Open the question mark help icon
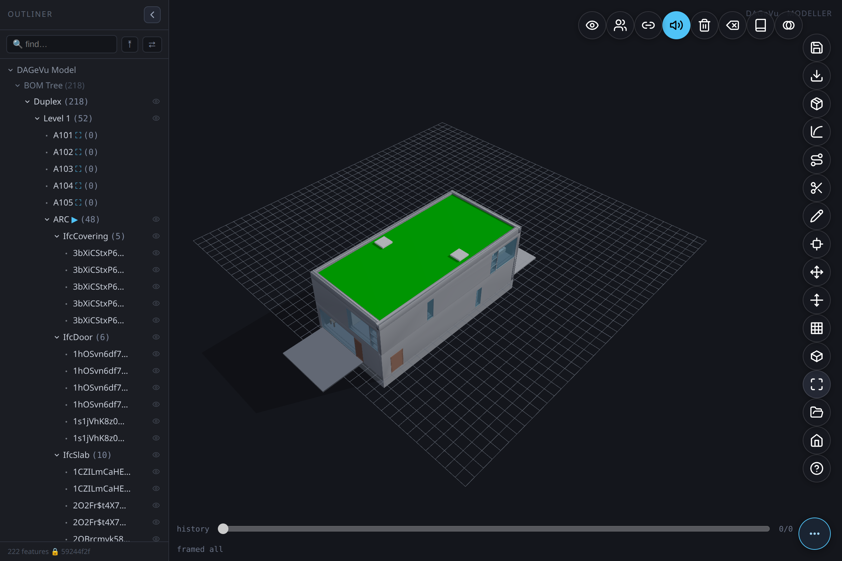The height and width of the screenshot is (561, 842). tap(817, 469)
